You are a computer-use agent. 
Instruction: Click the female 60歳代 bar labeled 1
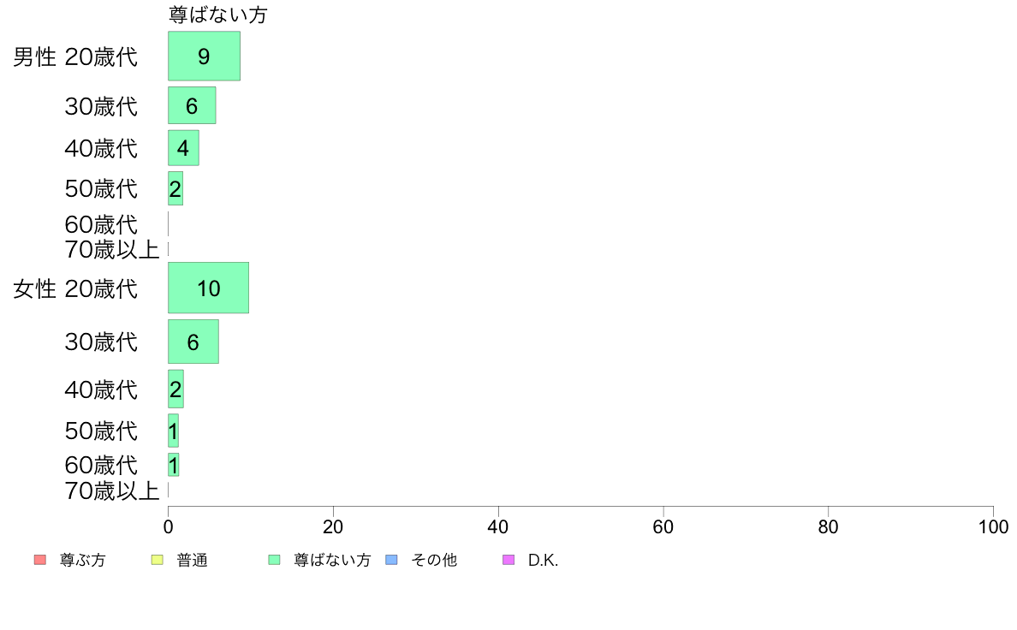(173, 465)
